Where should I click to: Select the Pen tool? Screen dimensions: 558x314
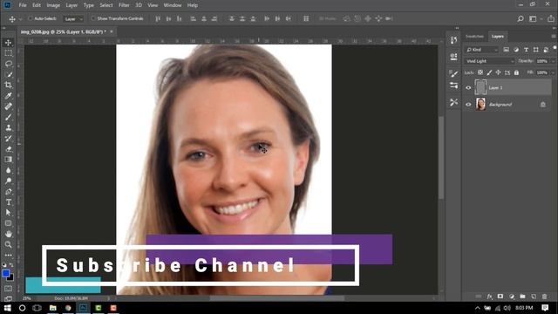(8, 192)
